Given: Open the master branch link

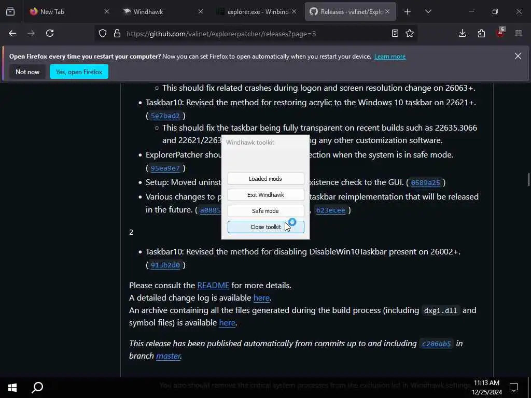Looking at the screenshot, I should click(x=168, y=356).
